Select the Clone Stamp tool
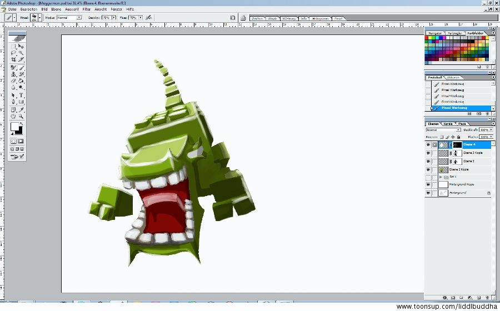The image size is (500, 311). 13,74
